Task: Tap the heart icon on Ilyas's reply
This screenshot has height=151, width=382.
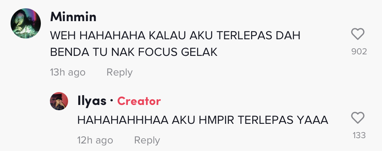Action: point(358,118)
